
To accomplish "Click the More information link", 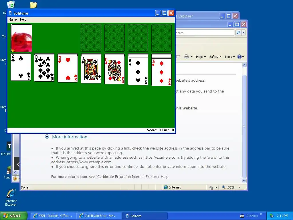I will point(70,137).
